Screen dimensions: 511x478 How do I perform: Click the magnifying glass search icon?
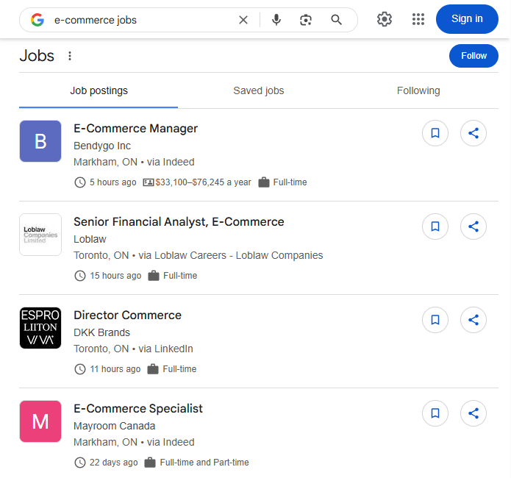(337, 20)
